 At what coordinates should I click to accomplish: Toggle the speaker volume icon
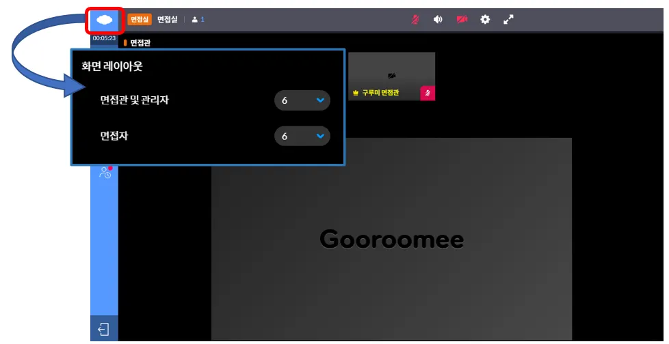[x=438, y=20]
